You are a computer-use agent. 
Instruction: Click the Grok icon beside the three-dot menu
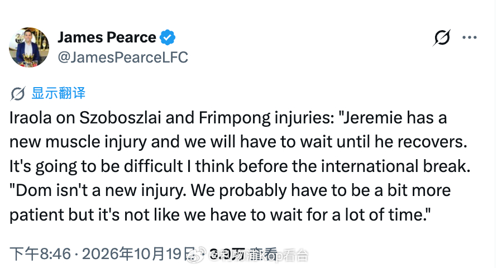(442, 38)
